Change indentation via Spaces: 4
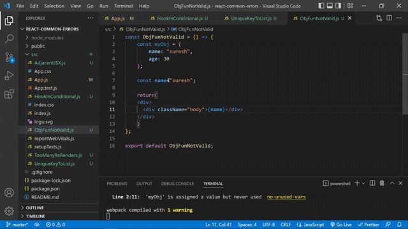This screenshot has width=408, height=229. coord(247,225)
